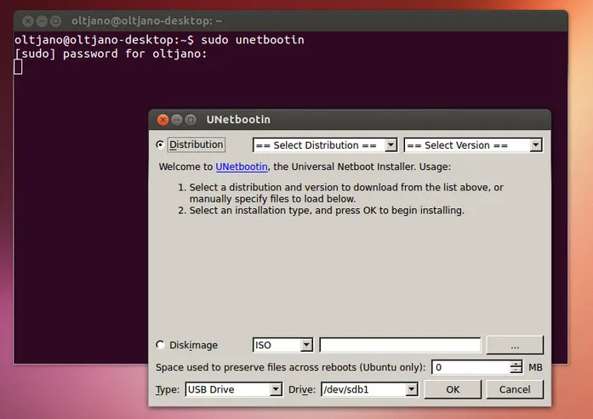The width and height of the screenshot is (593, 419).
Task: Open the Select Distribution dropdown
Action: point(325,145)
